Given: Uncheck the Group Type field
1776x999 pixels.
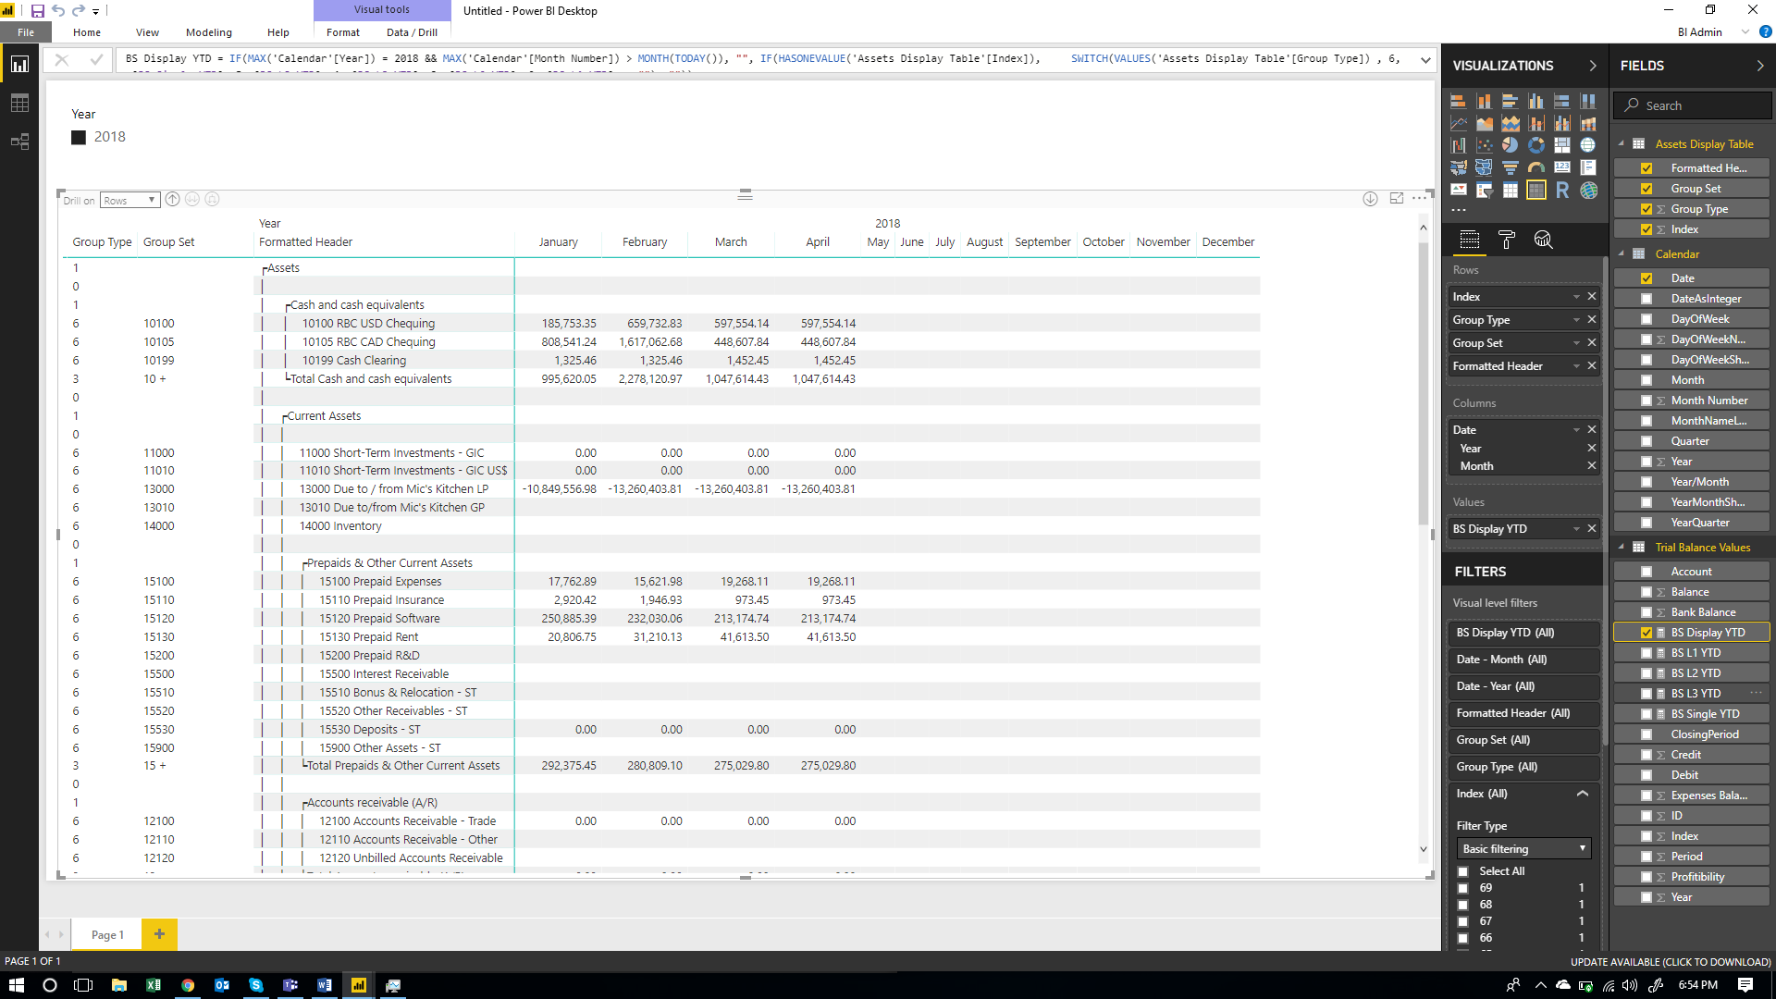Looking at the screenshot, I should 1646,209.
